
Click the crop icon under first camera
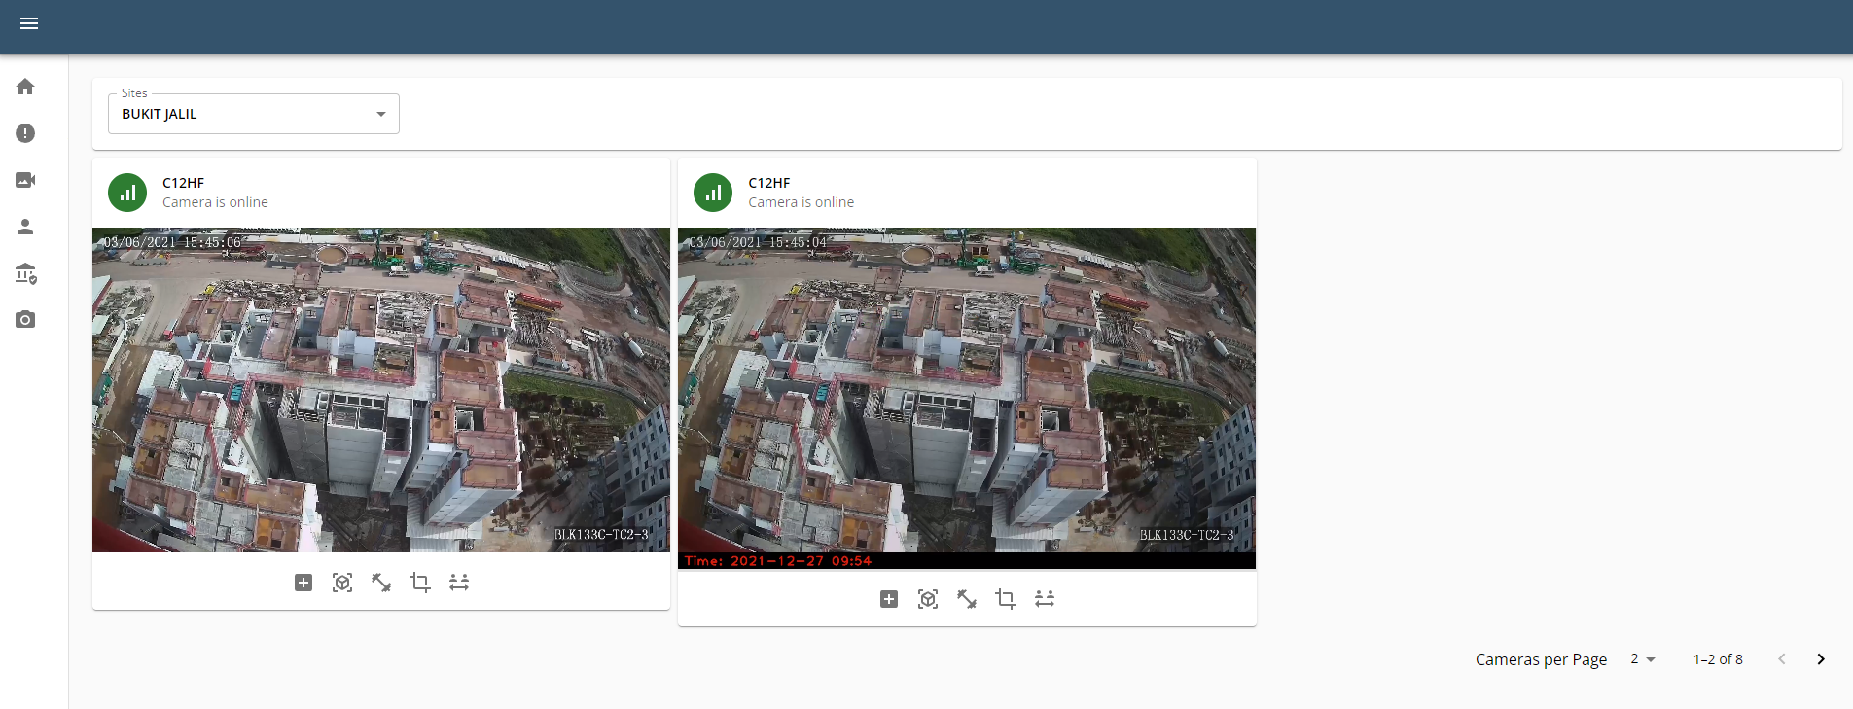coord(420,583)
